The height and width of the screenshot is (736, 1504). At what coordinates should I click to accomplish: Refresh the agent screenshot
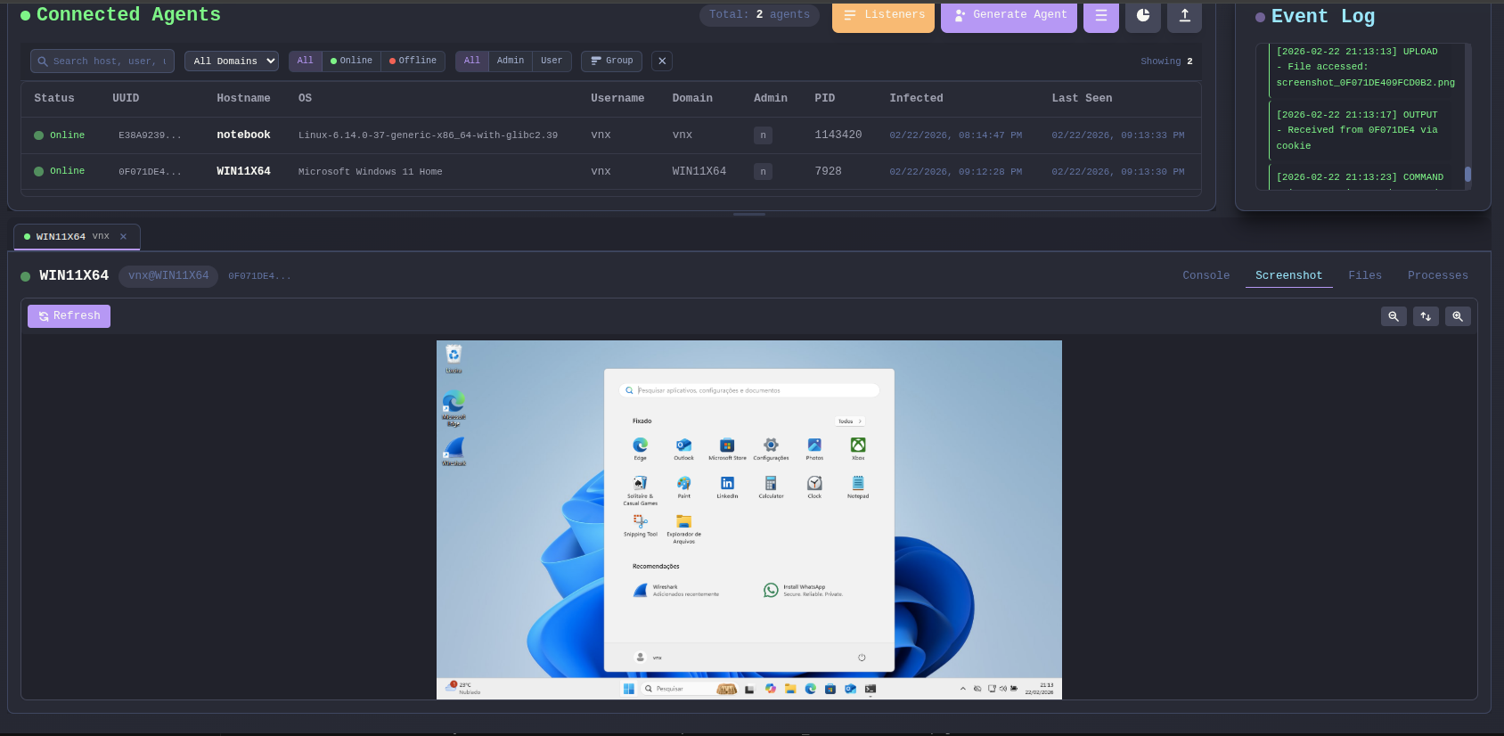(69, 316)
